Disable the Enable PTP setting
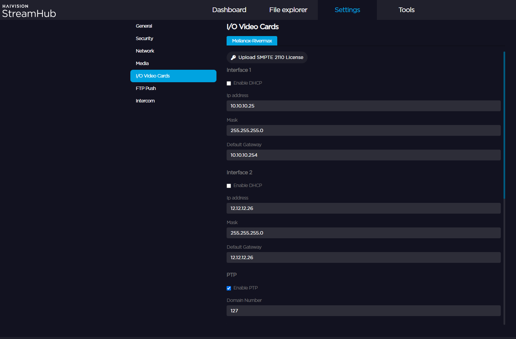Viewport: 516px width, 339px height. 229,288
